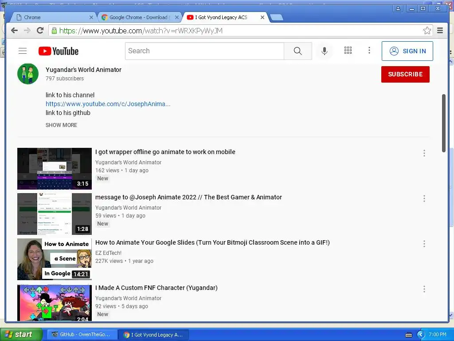
Task: Open the 3:15 wrapper offline video thumbnail
Action: pos(55,169)
